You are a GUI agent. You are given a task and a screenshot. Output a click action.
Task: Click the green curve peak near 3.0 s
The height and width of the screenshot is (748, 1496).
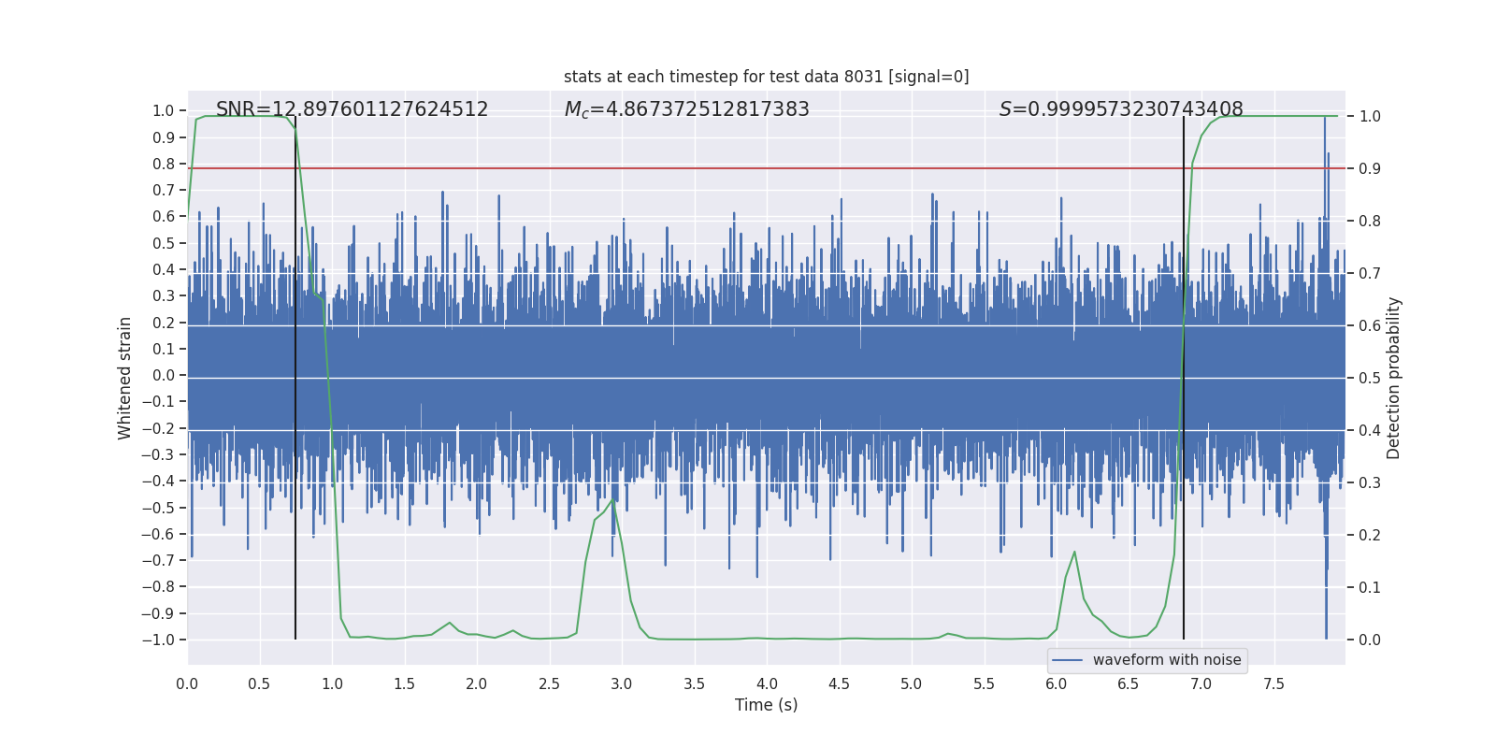tap(613, 500)
